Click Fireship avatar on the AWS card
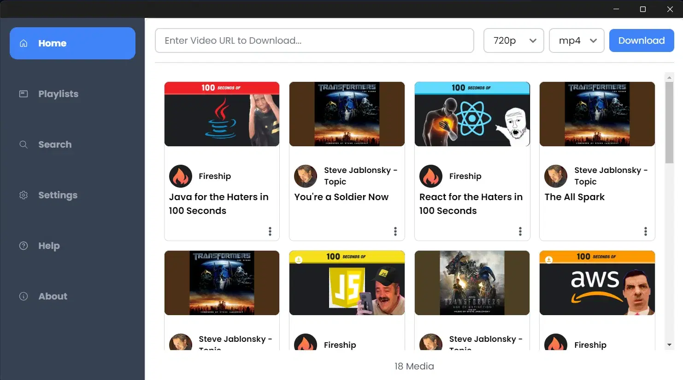This screenshot has width=683, height=380. coord(556,342)
